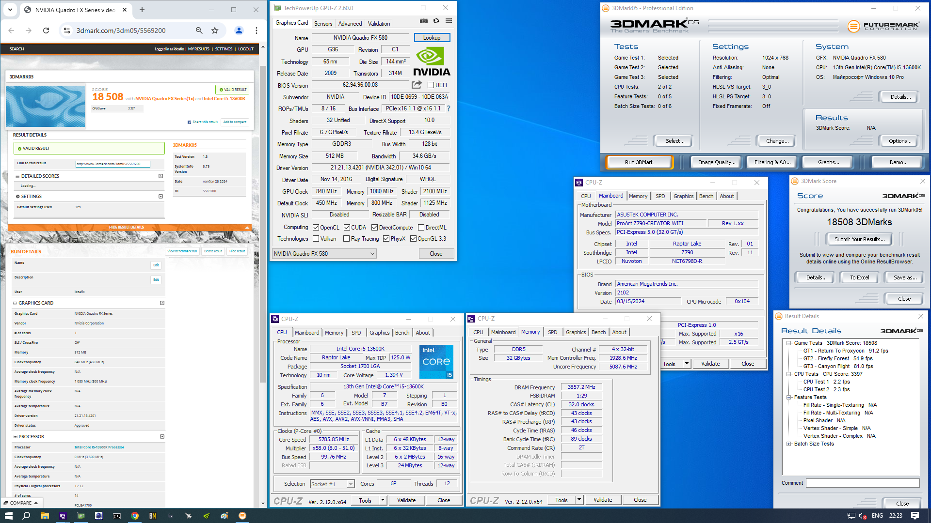Click the CPU-Z taskbar icon
Image resolution: width=931 pixels, height=523 pixels.
[63, 516]
